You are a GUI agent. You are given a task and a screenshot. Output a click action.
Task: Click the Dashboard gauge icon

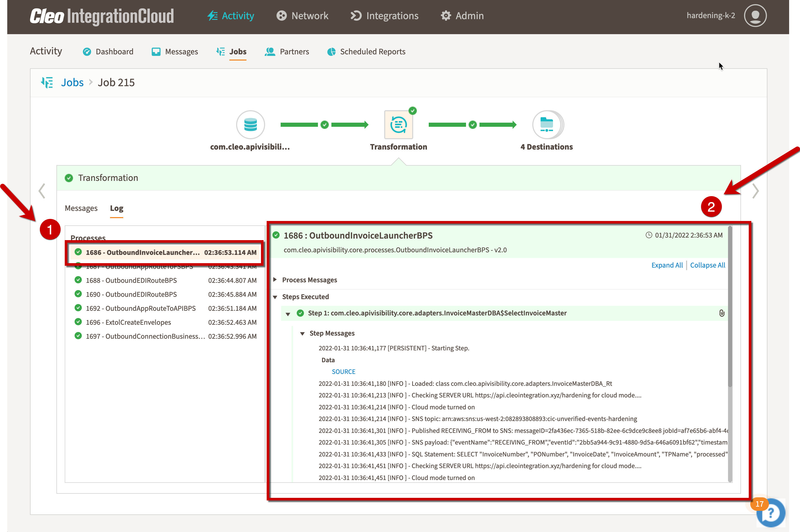point(87,51)
